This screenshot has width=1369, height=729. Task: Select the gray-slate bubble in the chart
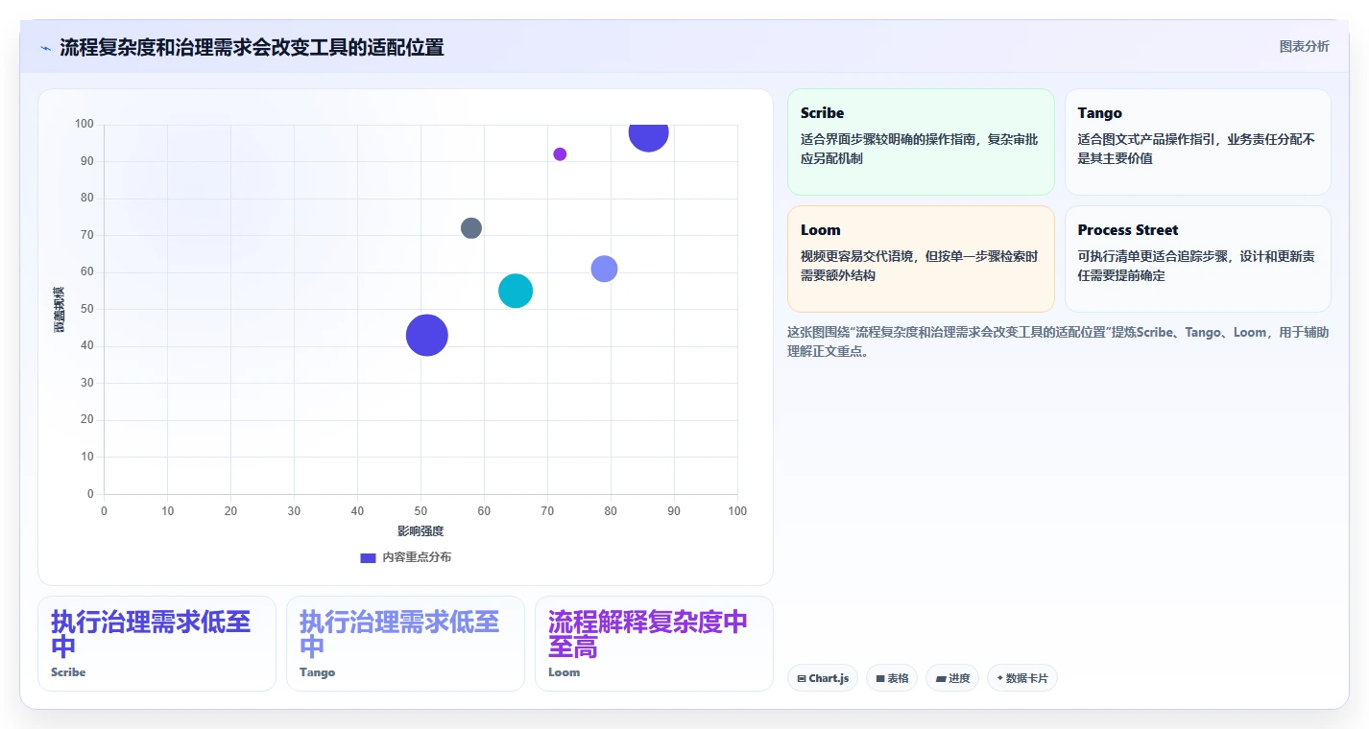(471, 228)
